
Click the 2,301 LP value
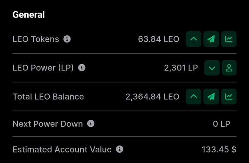pos(181,68)
